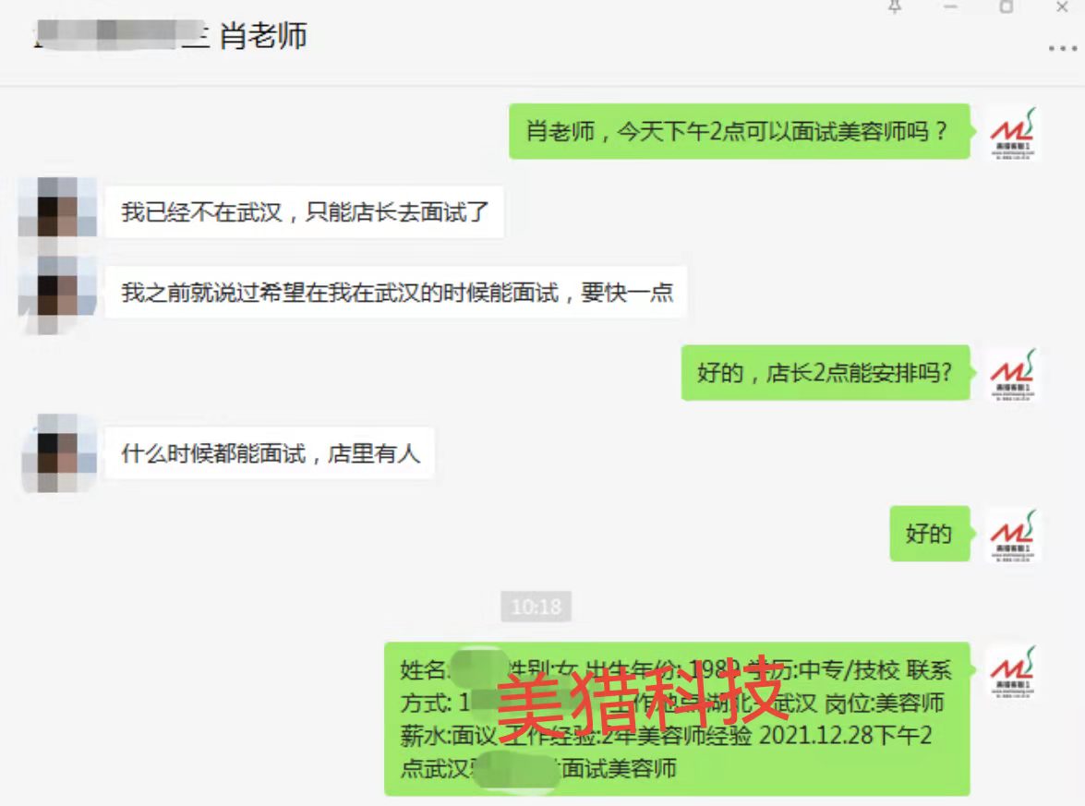
Task: Pin this chat window on top
Action: pyautogui.click(x=895, y=6)
